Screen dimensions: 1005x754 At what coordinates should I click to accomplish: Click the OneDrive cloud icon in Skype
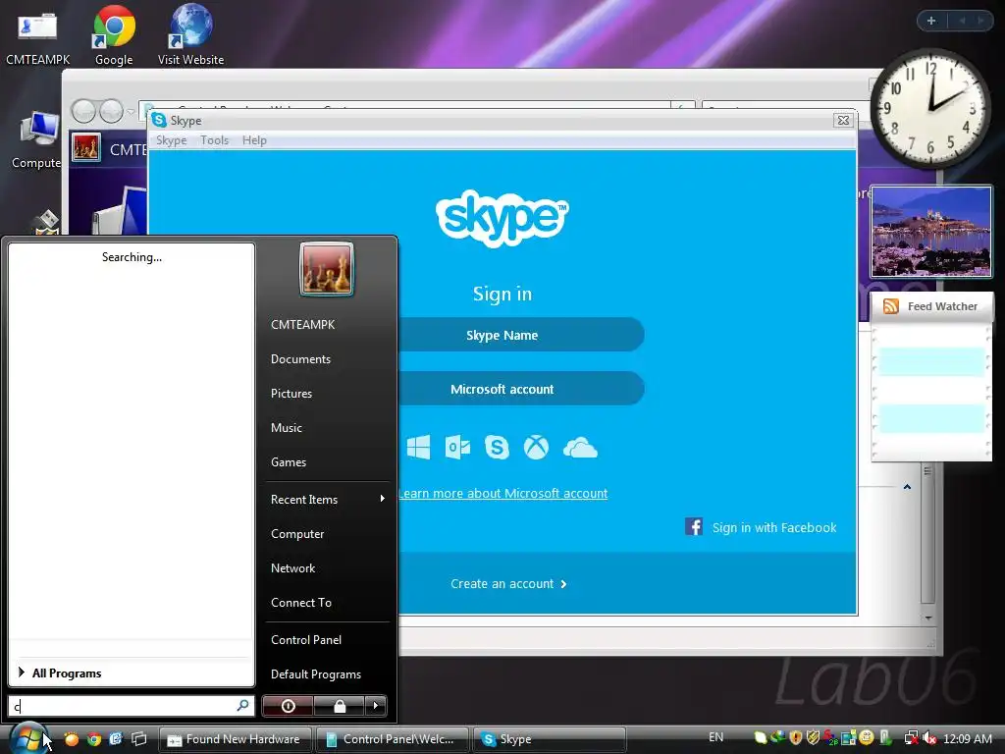(x=580, y=448)
